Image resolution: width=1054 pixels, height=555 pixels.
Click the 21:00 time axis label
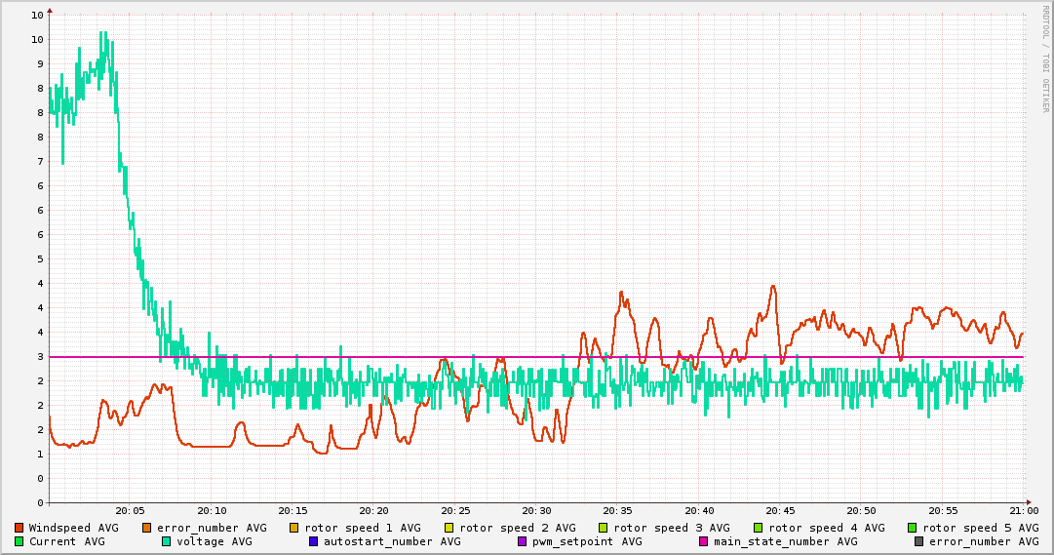click(1023, 510)
